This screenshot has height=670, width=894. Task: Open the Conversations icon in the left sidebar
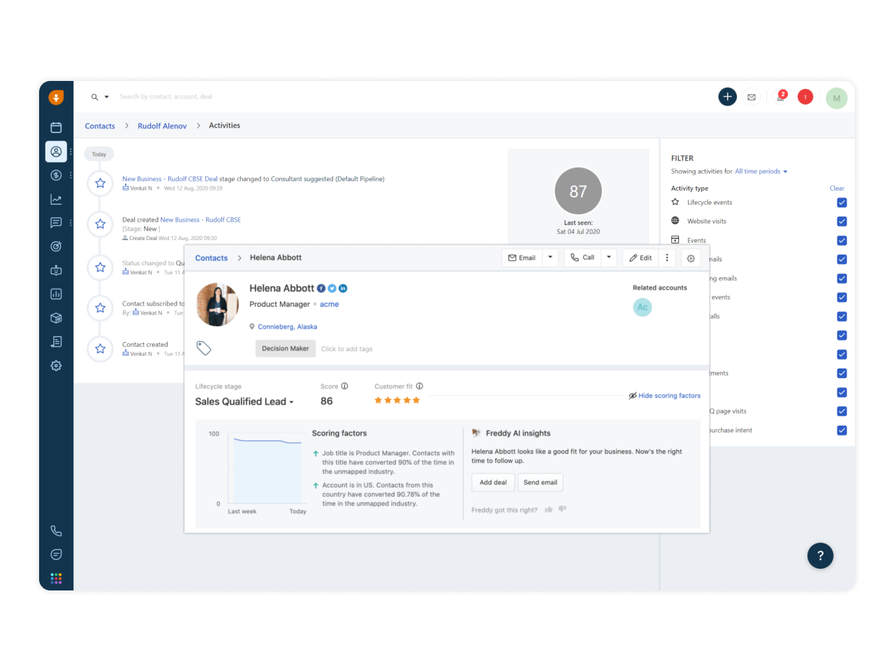tap(56, 222)
